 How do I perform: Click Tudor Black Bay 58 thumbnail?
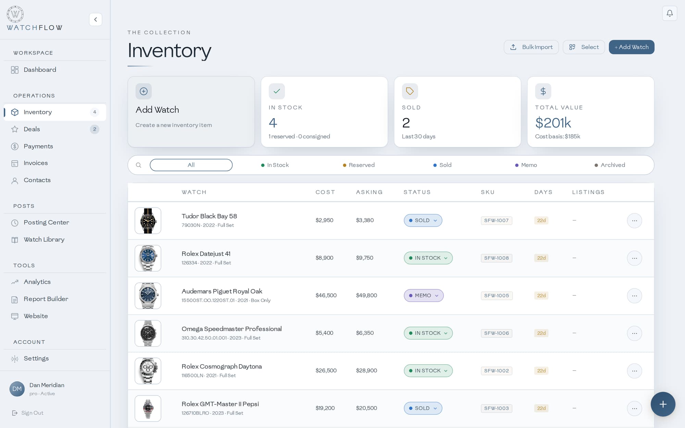148,221
